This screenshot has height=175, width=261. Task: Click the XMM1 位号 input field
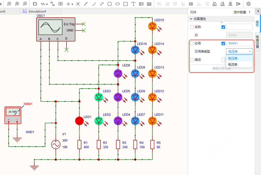pyautogui.click(x=239, y=43)
